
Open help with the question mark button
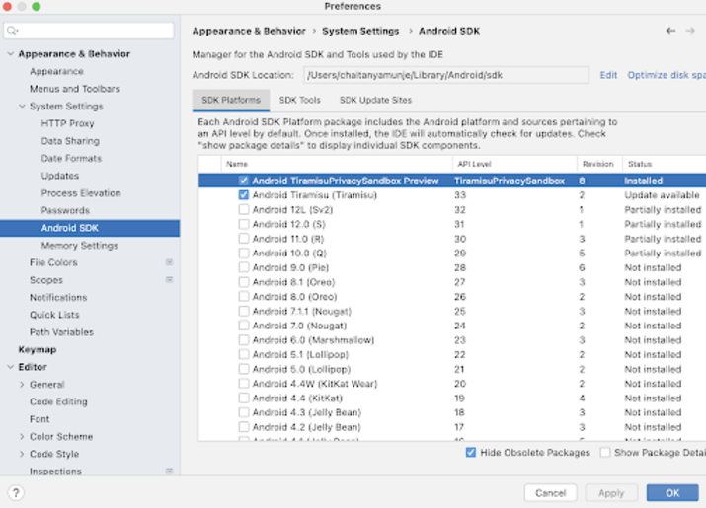pyautogui.click(x=16, y=492)
